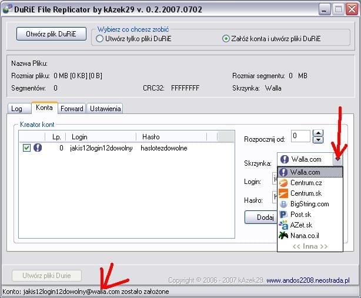The image size is (361, 298).
Task: Switch to the Log tab
Action: tap(19, 109)
